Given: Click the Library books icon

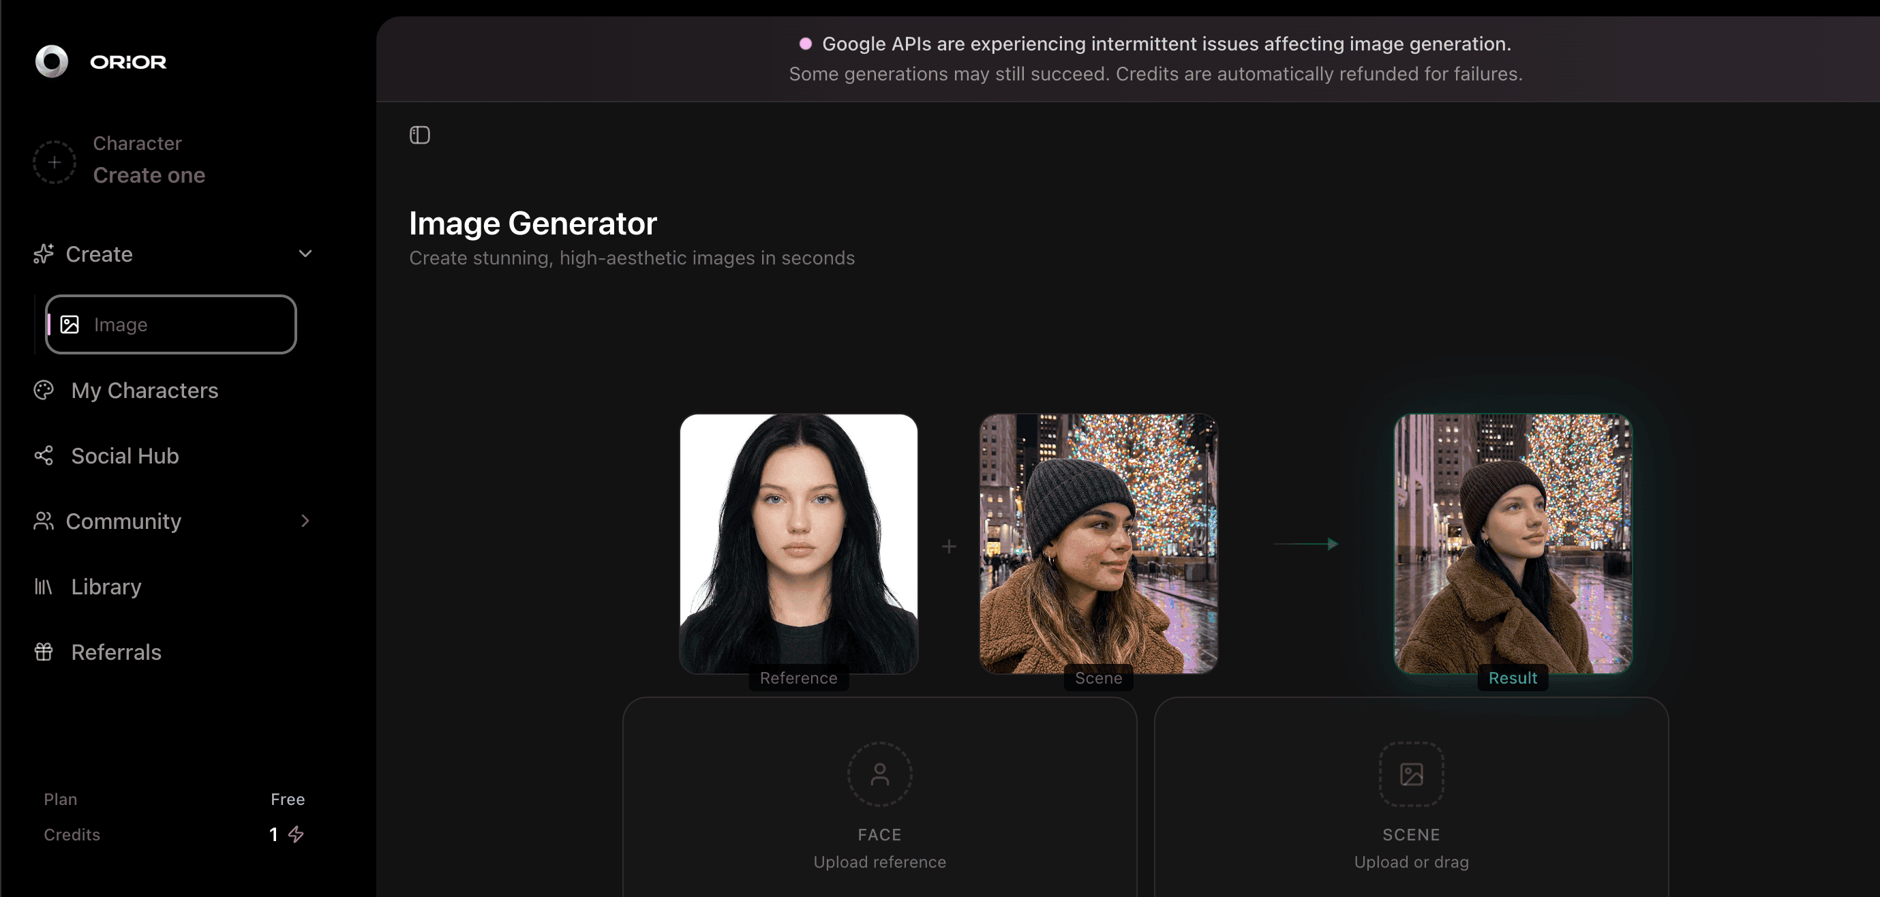Looking at the screenshot, I should pyautogui.click(x=44, y=587).
